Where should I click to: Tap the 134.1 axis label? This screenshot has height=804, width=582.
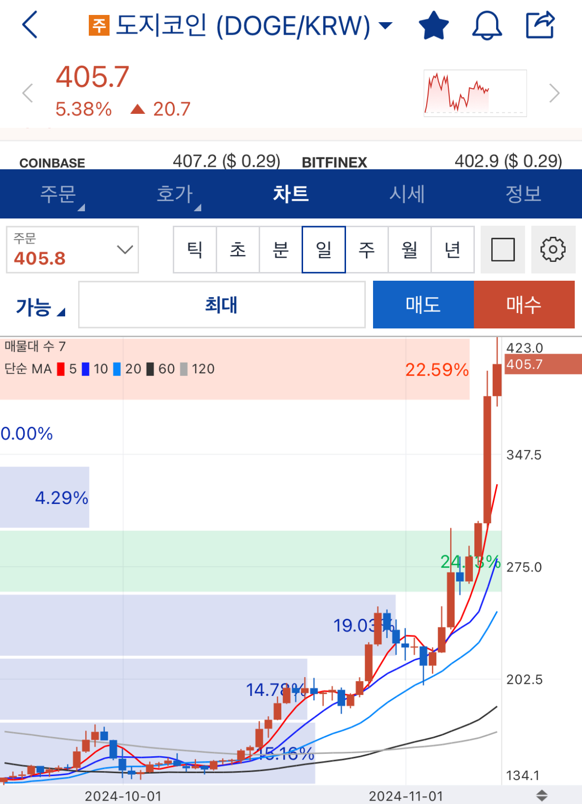(523, 776)
